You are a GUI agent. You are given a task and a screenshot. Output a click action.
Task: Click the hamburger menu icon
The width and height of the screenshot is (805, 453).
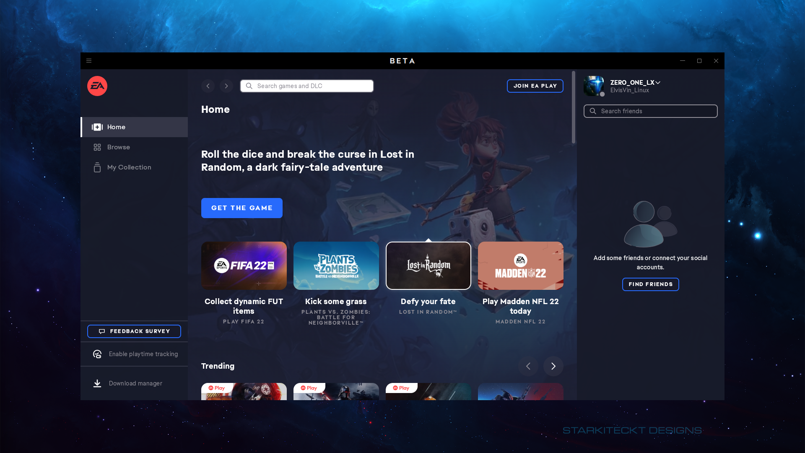(89, 61)
